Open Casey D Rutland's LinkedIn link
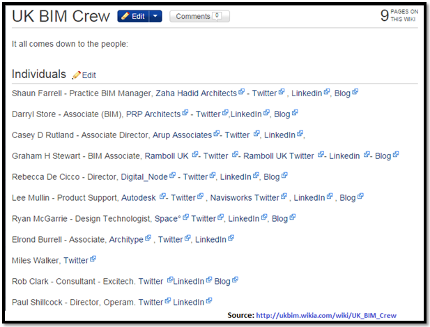This screenshot has height=327, width=430. 279,135
